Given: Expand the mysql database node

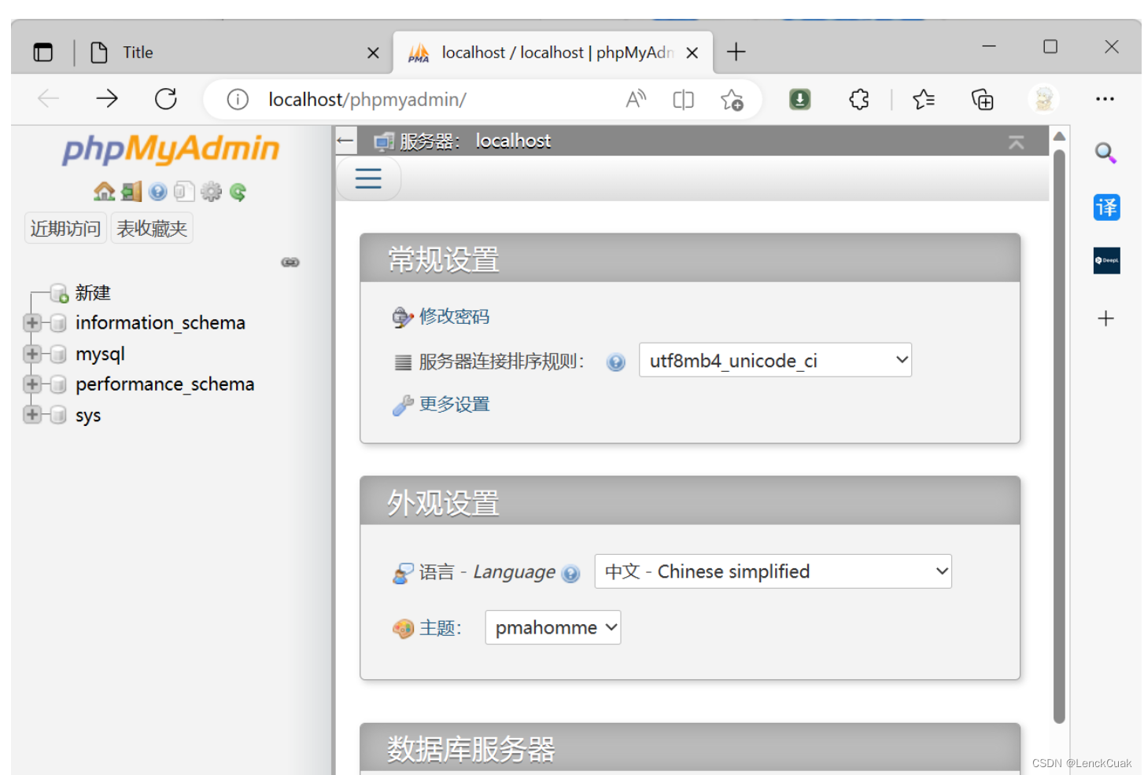Looking at the screenshot, I should 32,354.
